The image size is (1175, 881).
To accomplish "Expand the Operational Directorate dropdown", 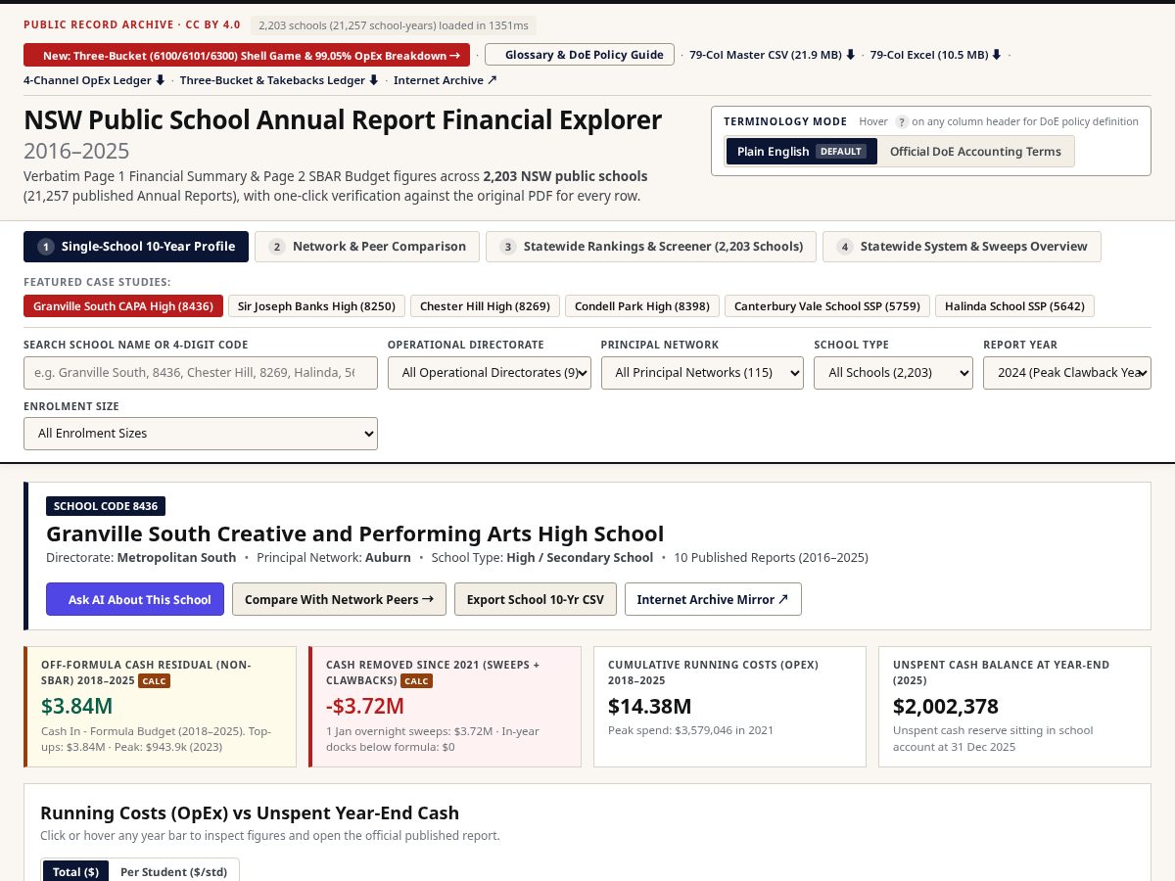I will [x=490, y=373].
